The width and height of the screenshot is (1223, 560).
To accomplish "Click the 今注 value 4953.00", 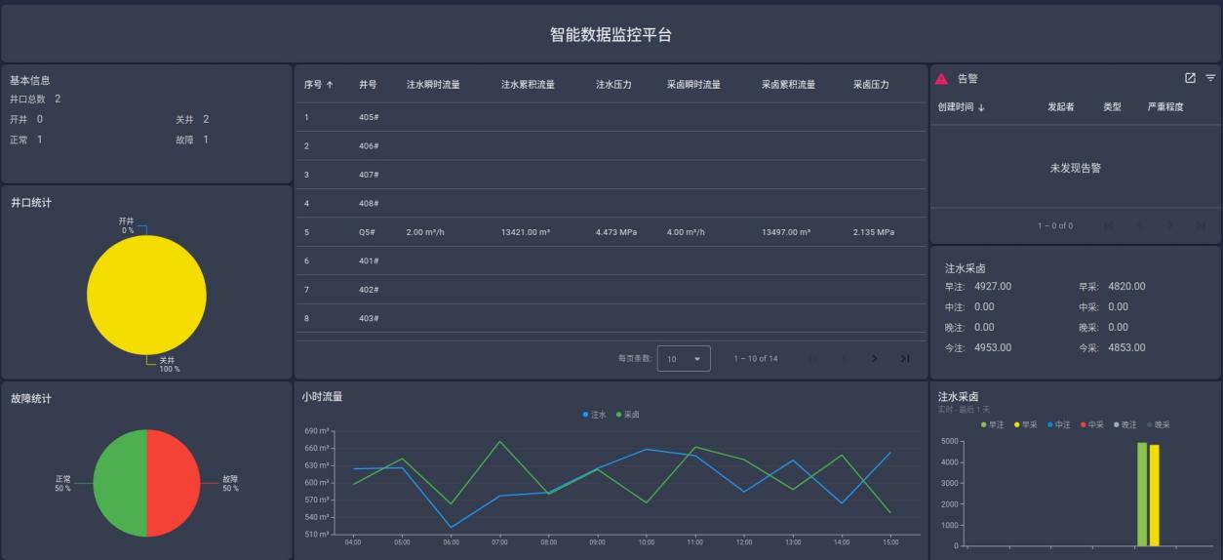I will pyautogui.click(x=993, y=347).
